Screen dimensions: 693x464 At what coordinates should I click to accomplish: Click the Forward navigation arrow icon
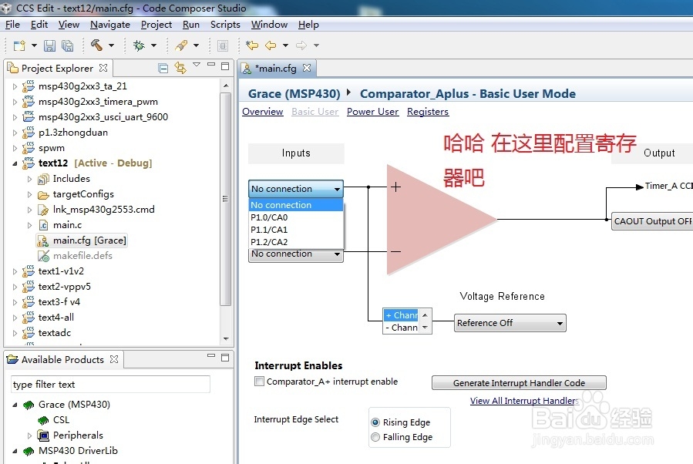pos(301,45)
